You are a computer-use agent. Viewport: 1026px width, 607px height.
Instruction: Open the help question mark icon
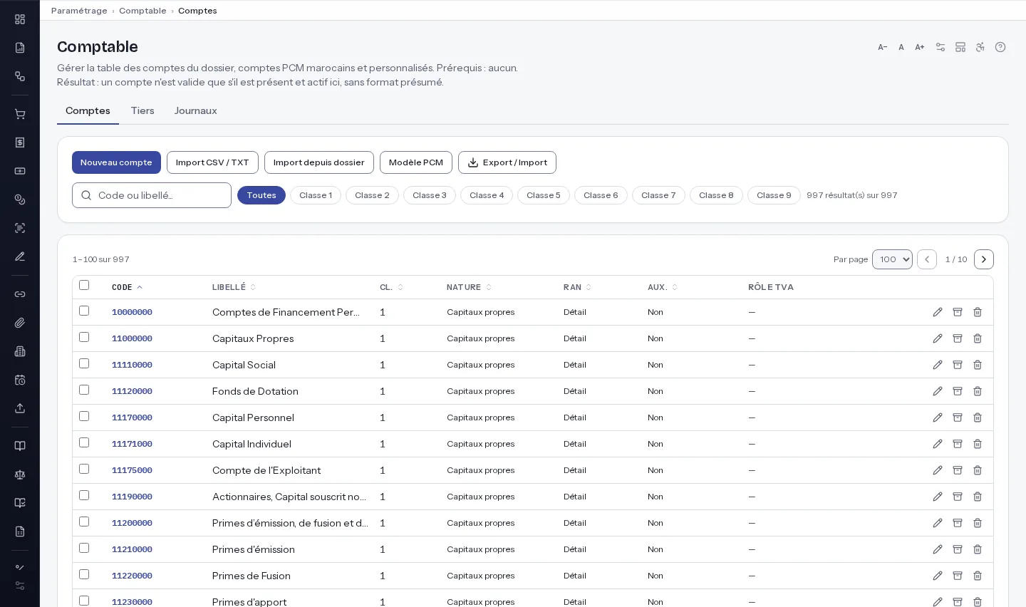[x=1000, y=47]
